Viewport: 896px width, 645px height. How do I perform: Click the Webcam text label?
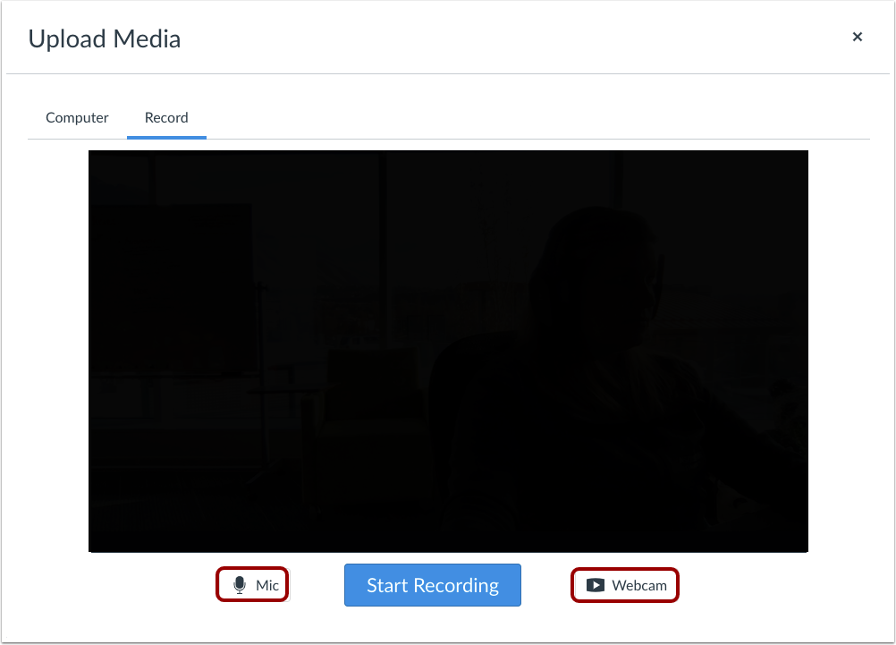pyautogui.click(x=639, y=586)
